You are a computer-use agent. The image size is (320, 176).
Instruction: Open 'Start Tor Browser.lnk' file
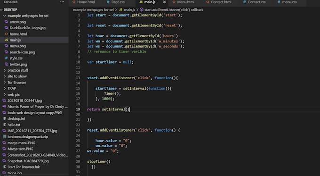point(24,167)
